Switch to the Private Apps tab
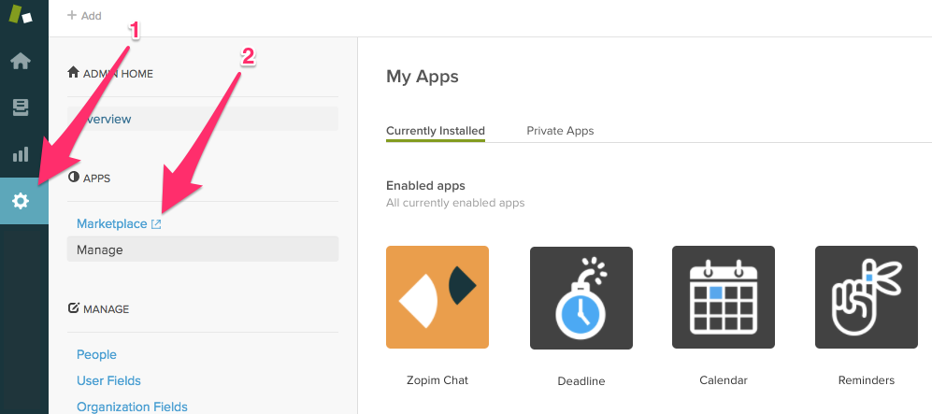The height and width of the screenshot is (414, 932). point(560,131)
